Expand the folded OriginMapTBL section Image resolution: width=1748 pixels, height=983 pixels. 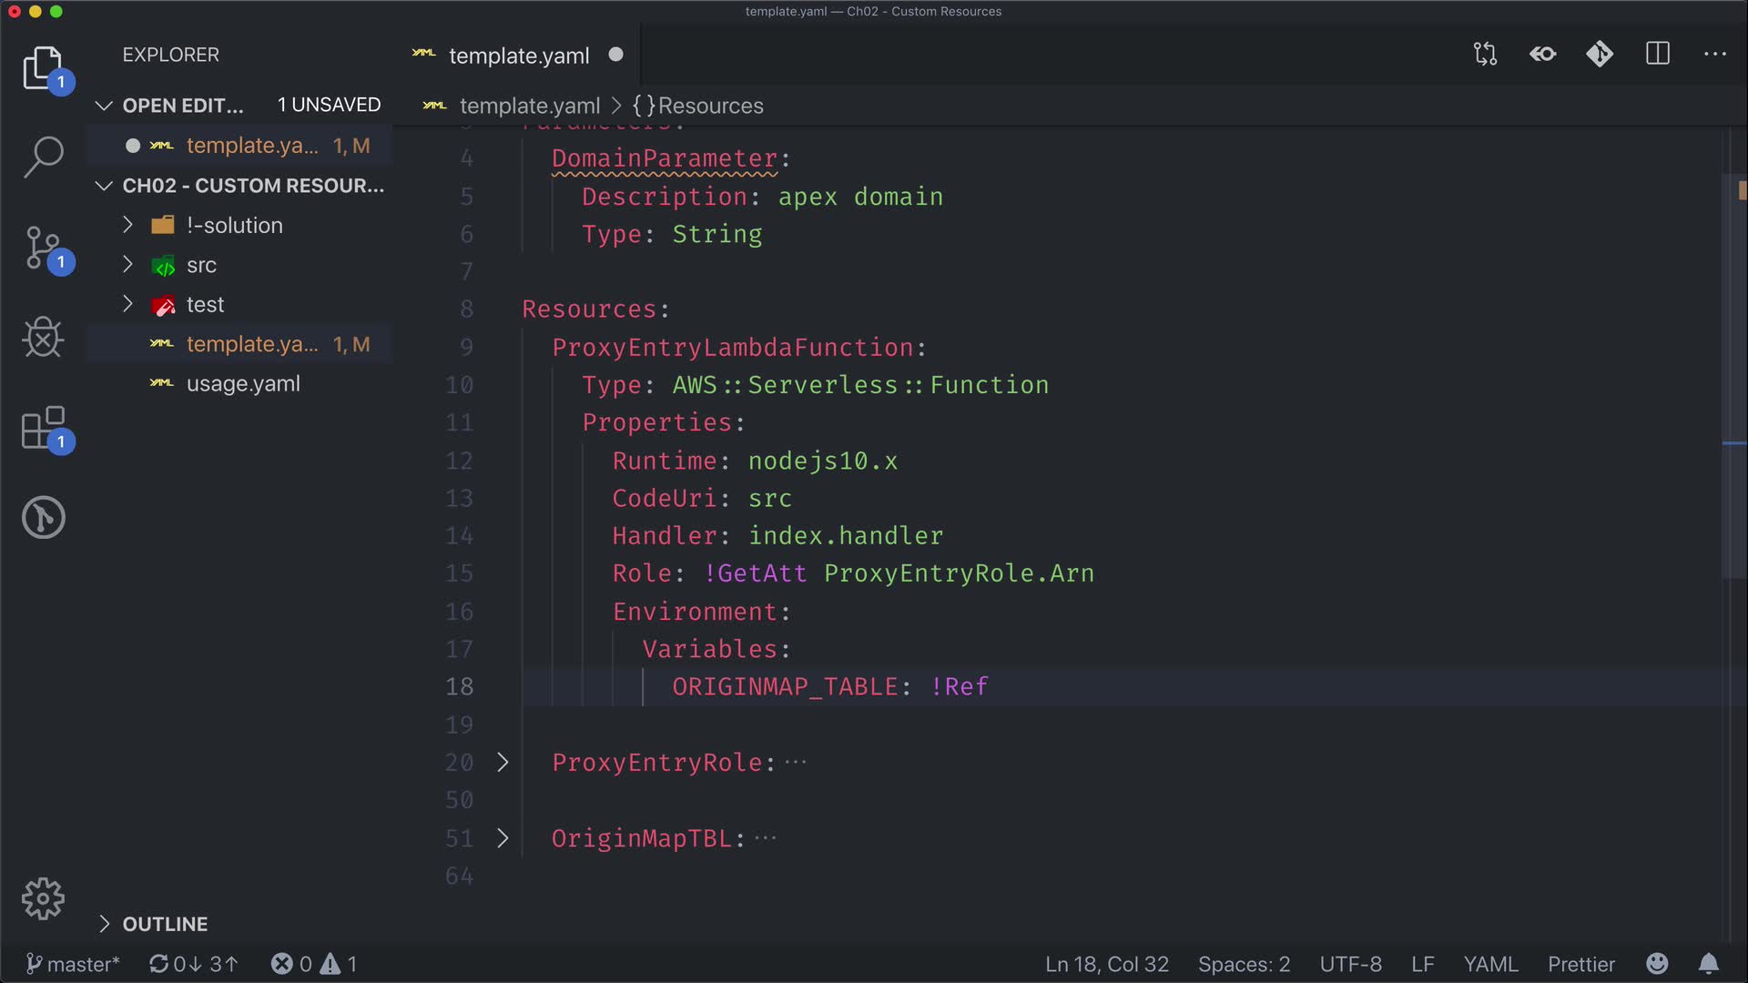[503, 838]
